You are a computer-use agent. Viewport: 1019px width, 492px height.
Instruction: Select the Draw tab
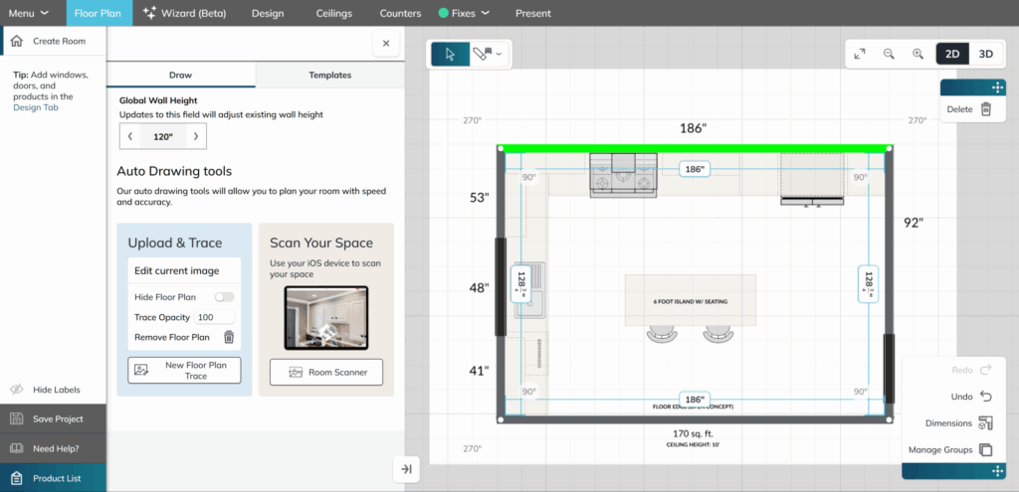181,76
